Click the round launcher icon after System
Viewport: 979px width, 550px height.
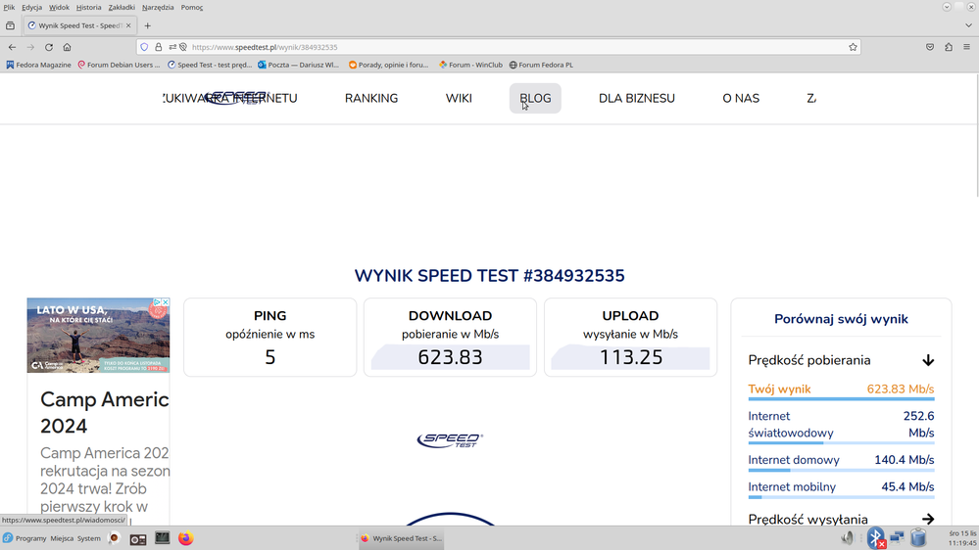pyautogui.click(x=115, y=538)
